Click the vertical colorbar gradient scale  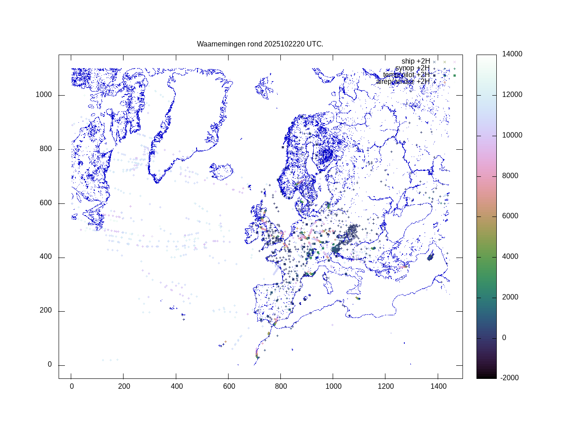pyautogui.click(x=486, y=216)
